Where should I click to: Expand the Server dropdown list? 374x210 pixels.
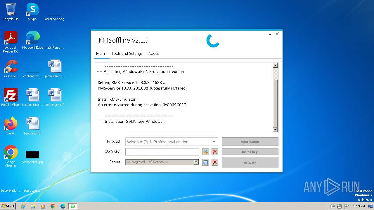coord(196,162)
